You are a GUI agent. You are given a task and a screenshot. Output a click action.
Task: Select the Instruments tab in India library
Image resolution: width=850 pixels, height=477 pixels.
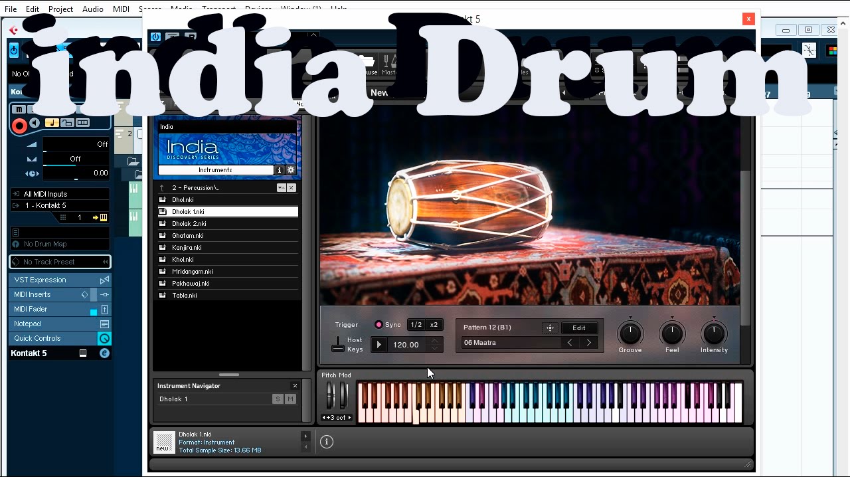(x=216, y=170)
